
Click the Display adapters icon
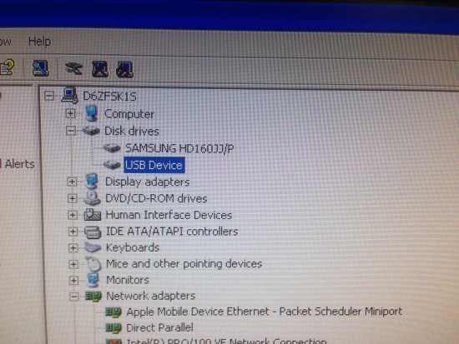(x=92, y=182)
